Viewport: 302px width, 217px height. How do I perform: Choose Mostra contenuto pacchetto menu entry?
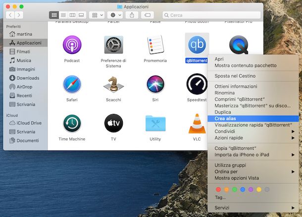[253, 65]
